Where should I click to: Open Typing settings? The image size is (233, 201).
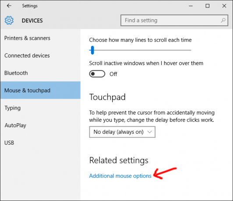[x=12, y=108]
